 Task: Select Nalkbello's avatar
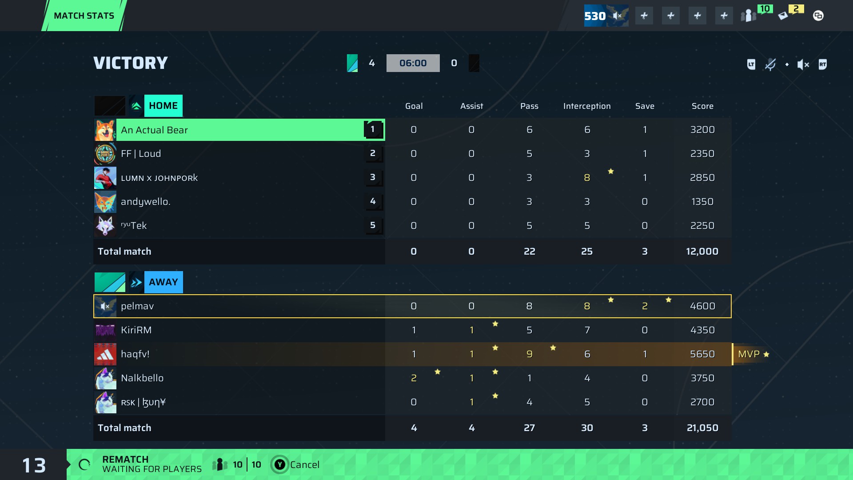tap(105, 378)
